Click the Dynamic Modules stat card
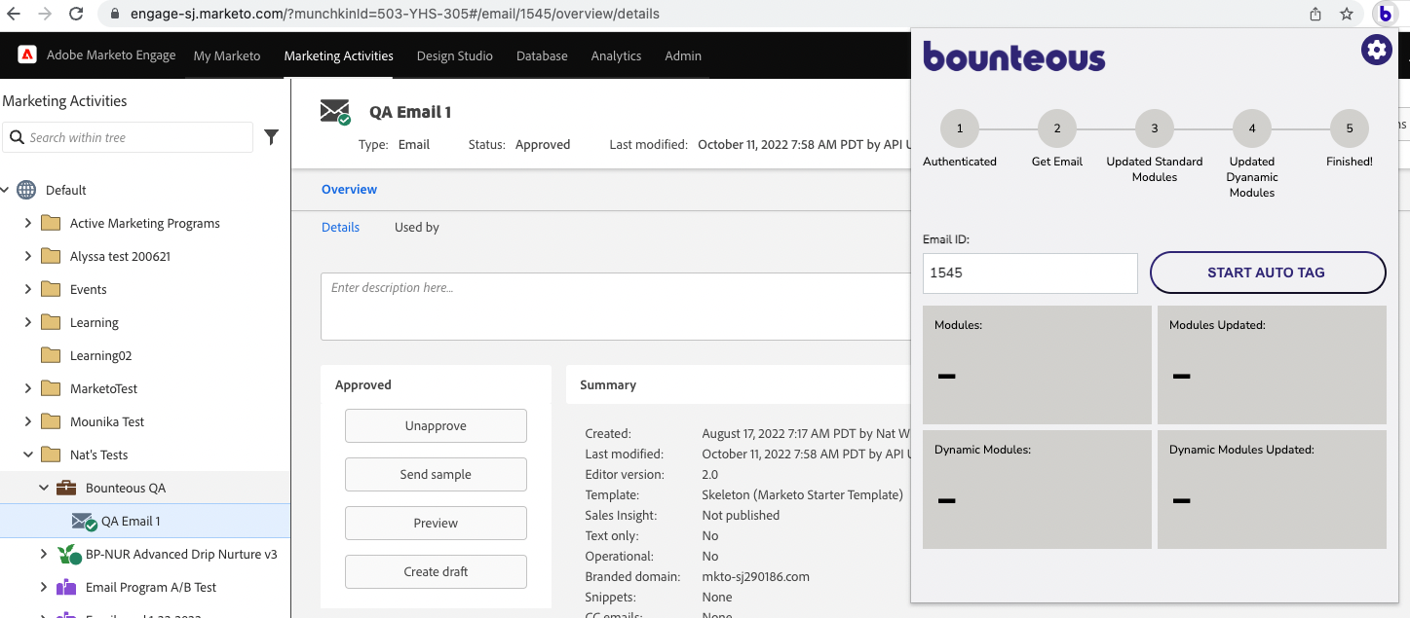 tap(1037, 490)
